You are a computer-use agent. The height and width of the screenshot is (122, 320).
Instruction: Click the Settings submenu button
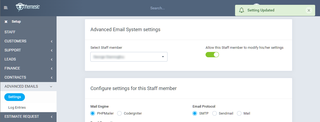[15, 97]
